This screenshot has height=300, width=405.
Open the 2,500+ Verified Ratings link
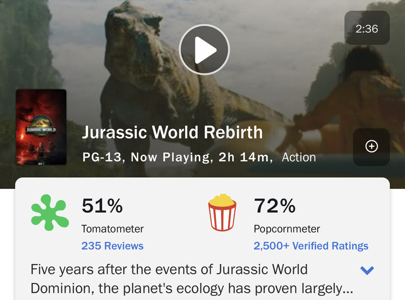311,245
